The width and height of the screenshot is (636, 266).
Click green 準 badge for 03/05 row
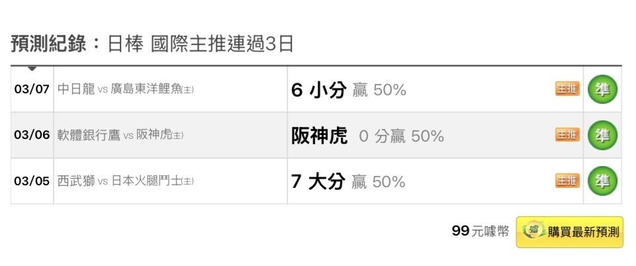tap(602, 181)
